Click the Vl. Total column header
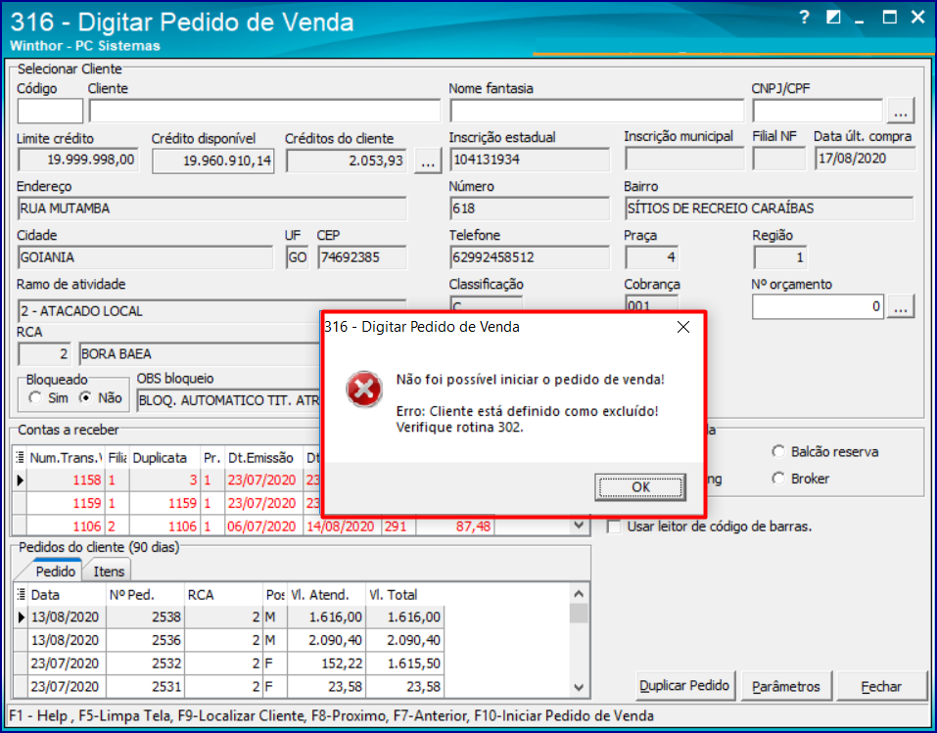 (x=404, y=594)
